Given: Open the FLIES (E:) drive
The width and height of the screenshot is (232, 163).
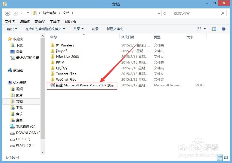Looking at the screenshot, I should pos(20,139).
